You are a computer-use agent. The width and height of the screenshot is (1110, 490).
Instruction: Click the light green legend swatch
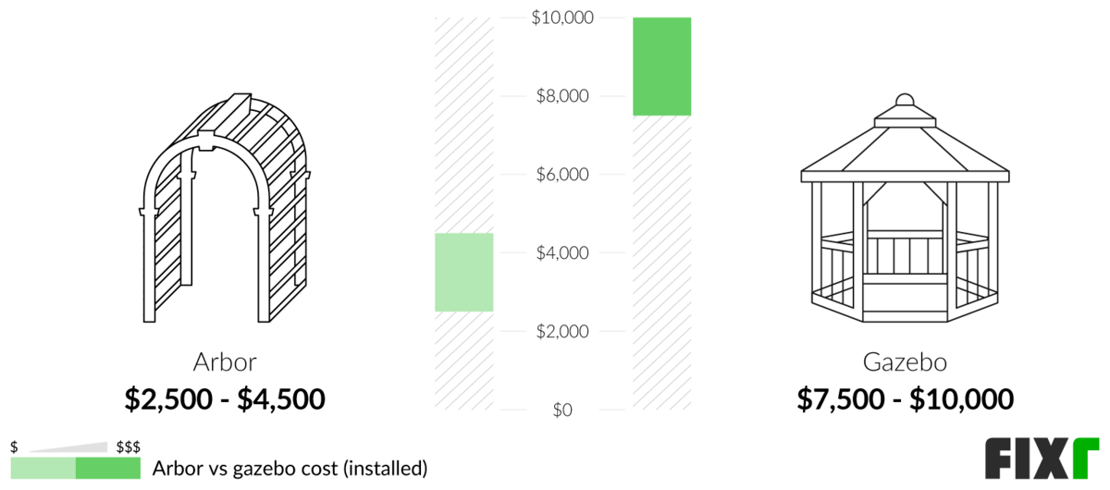pyautogui.click(x=43, y=468)
